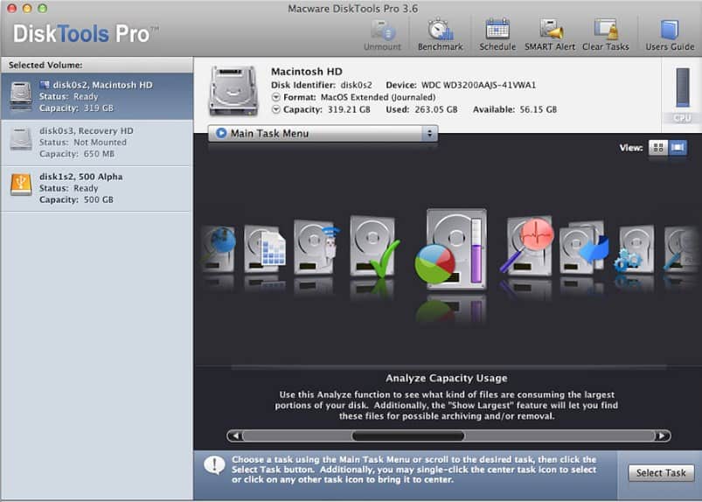Screen dimensions: 702x502
Task: Click the task scrollbar left arrow
Action: point(235,436)
